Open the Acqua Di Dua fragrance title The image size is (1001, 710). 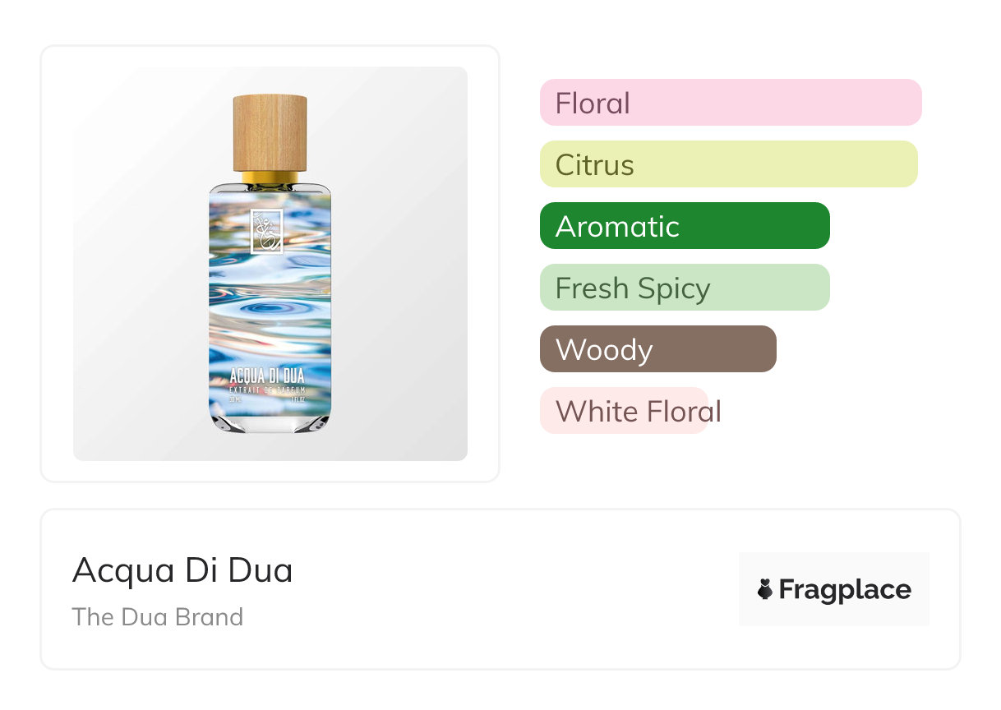[182, 570]
